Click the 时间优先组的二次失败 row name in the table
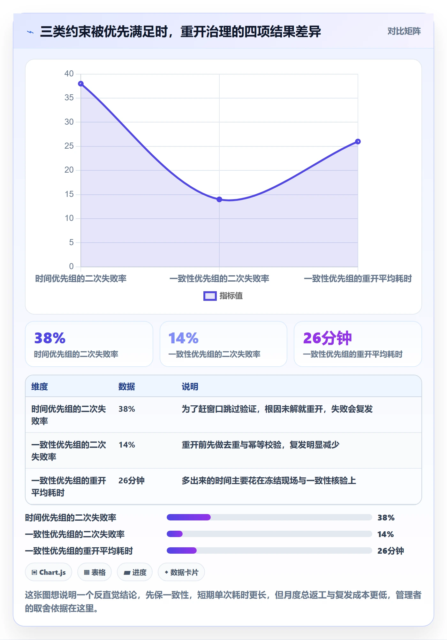447x640 pixels. 69,415
